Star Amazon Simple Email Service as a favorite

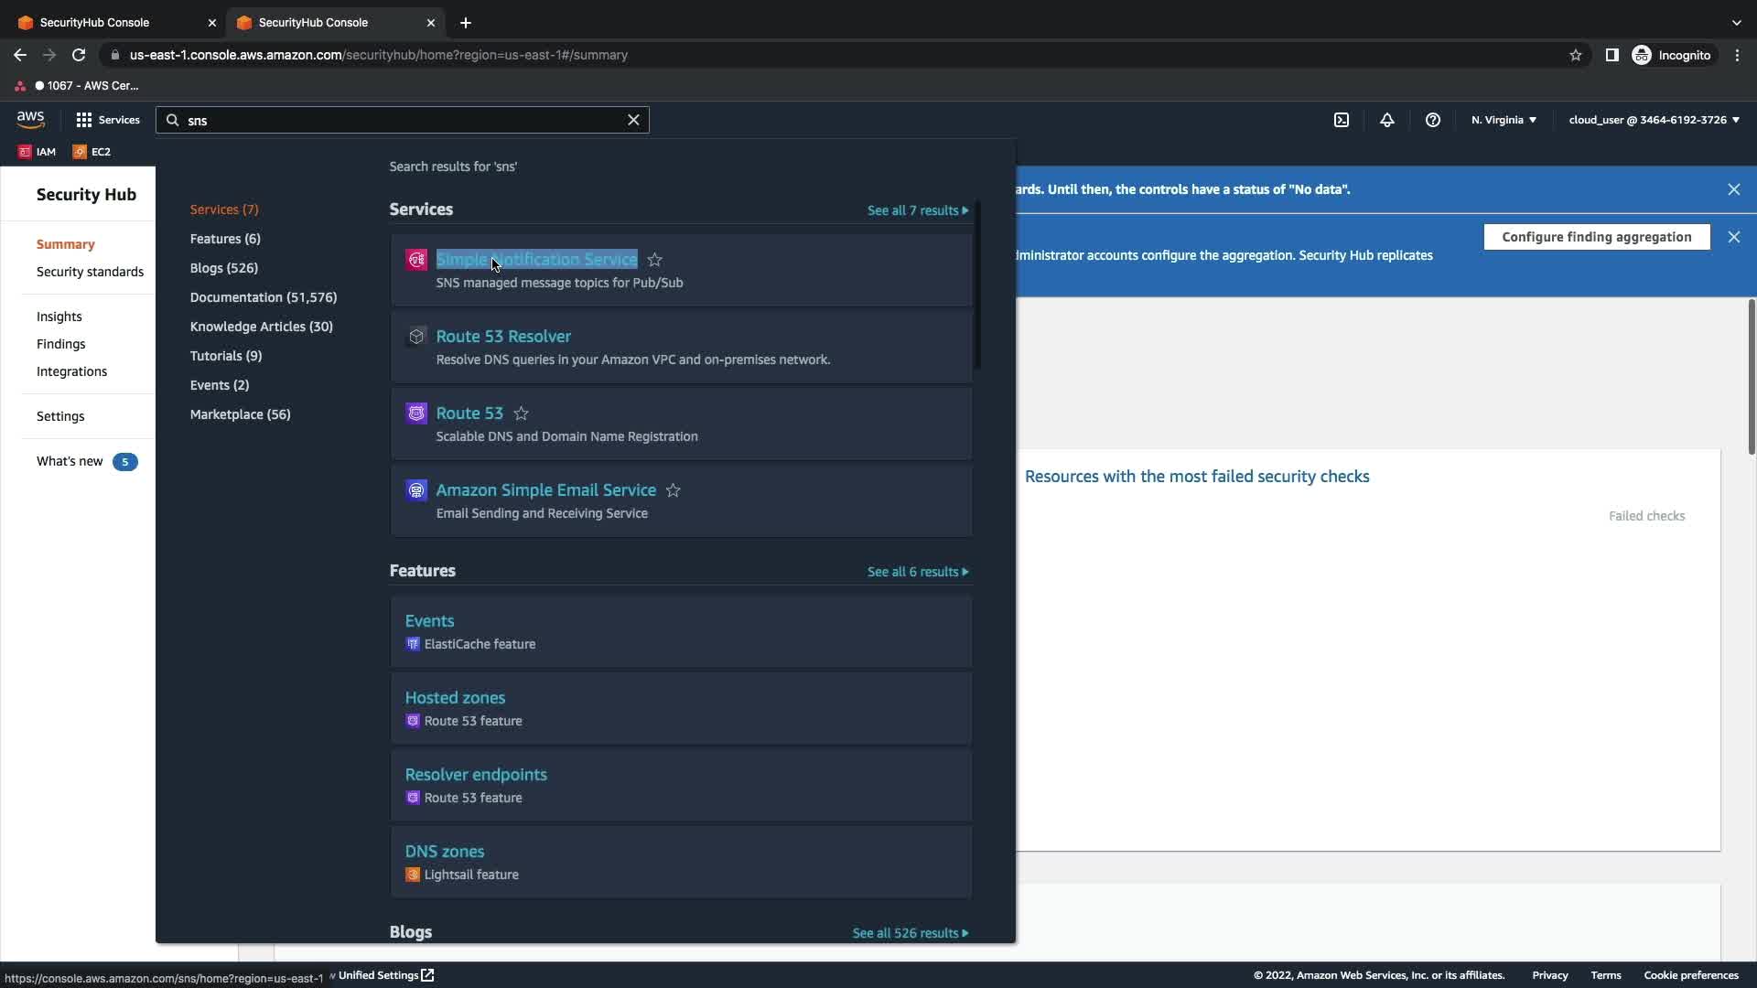click(673, 490)
